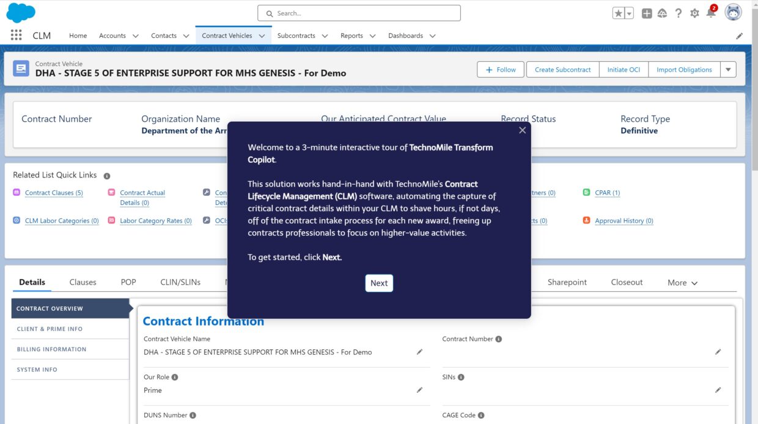Expand the More tabs dropdown
758x424 pixels.
pos(682,283)
